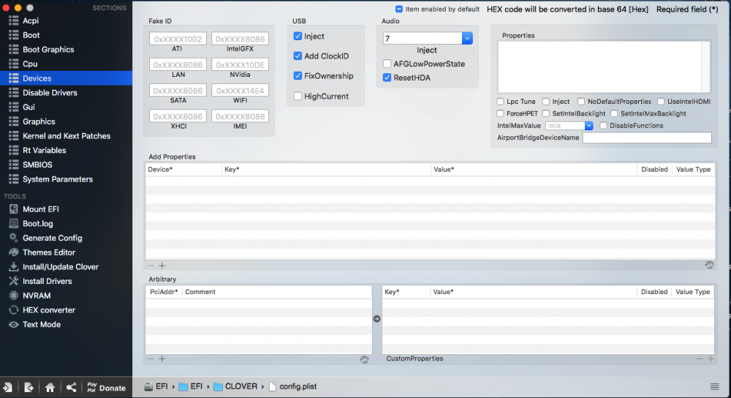Click AirportBridgeDeviceName text field
Image resolution: width=731 pixels, height=398 pixels.
647,138
